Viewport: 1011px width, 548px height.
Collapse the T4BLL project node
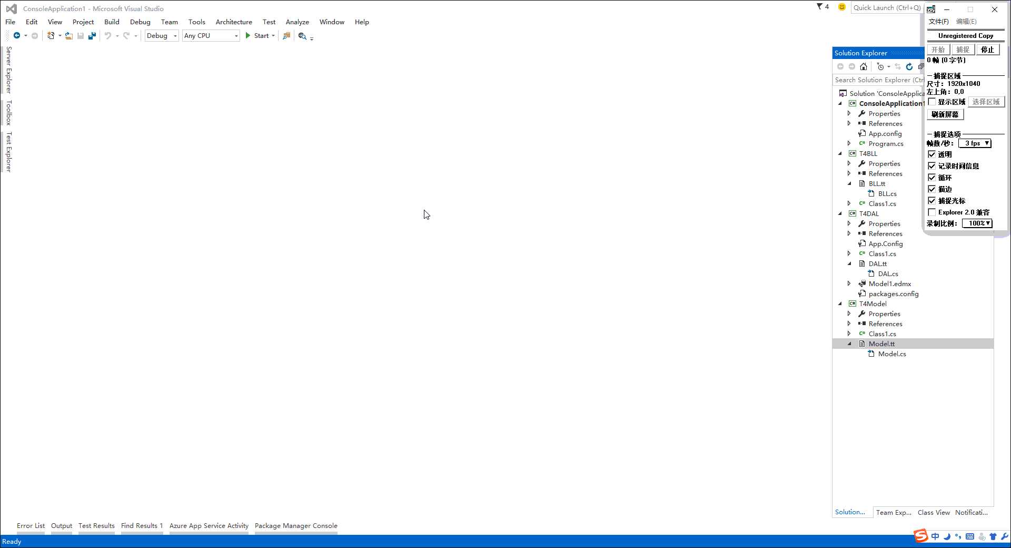(x=840, y=154)
